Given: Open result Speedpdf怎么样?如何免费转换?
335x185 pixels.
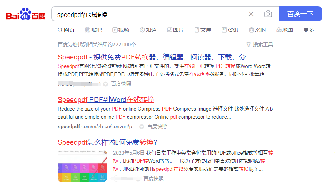Looking at the screenshot, I should tap(107, 142).
